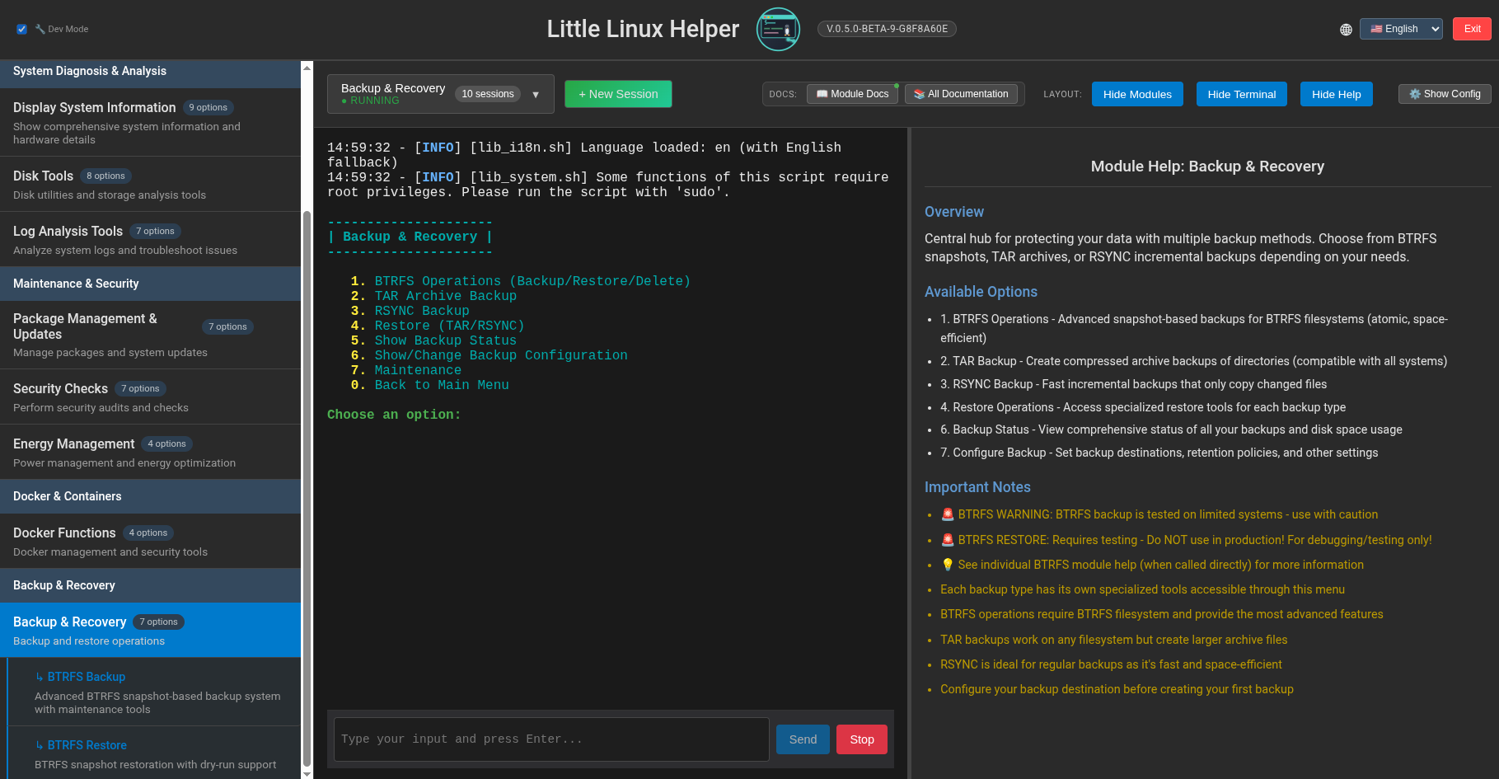The height and width of the screenshot is (779, 1499).
Task: Click the red Stop button
Action: coord(862,739)
